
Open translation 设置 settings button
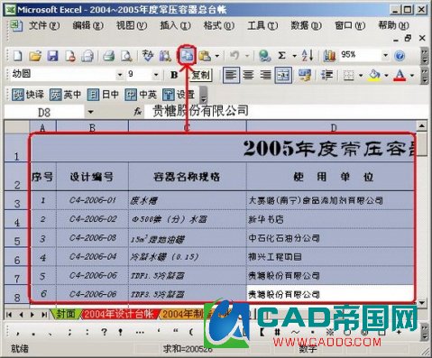(x=179, y=95)
